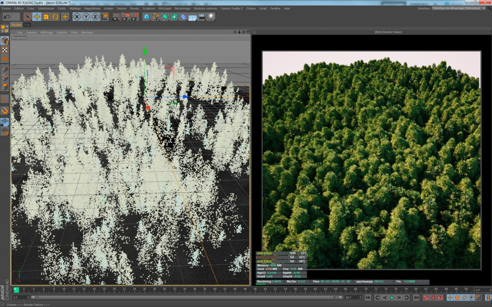The height and width of the screenshot is (307, 492).
Task: Open the MoGraph menu
Action: pos(164,8)
